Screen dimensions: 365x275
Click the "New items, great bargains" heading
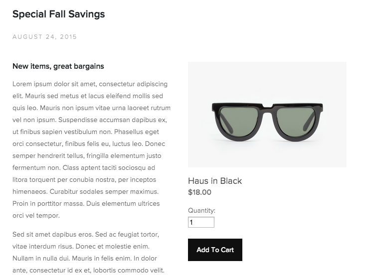click(58, 66)
